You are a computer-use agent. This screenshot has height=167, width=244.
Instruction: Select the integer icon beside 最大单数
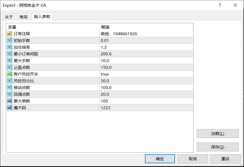(9, 101)
